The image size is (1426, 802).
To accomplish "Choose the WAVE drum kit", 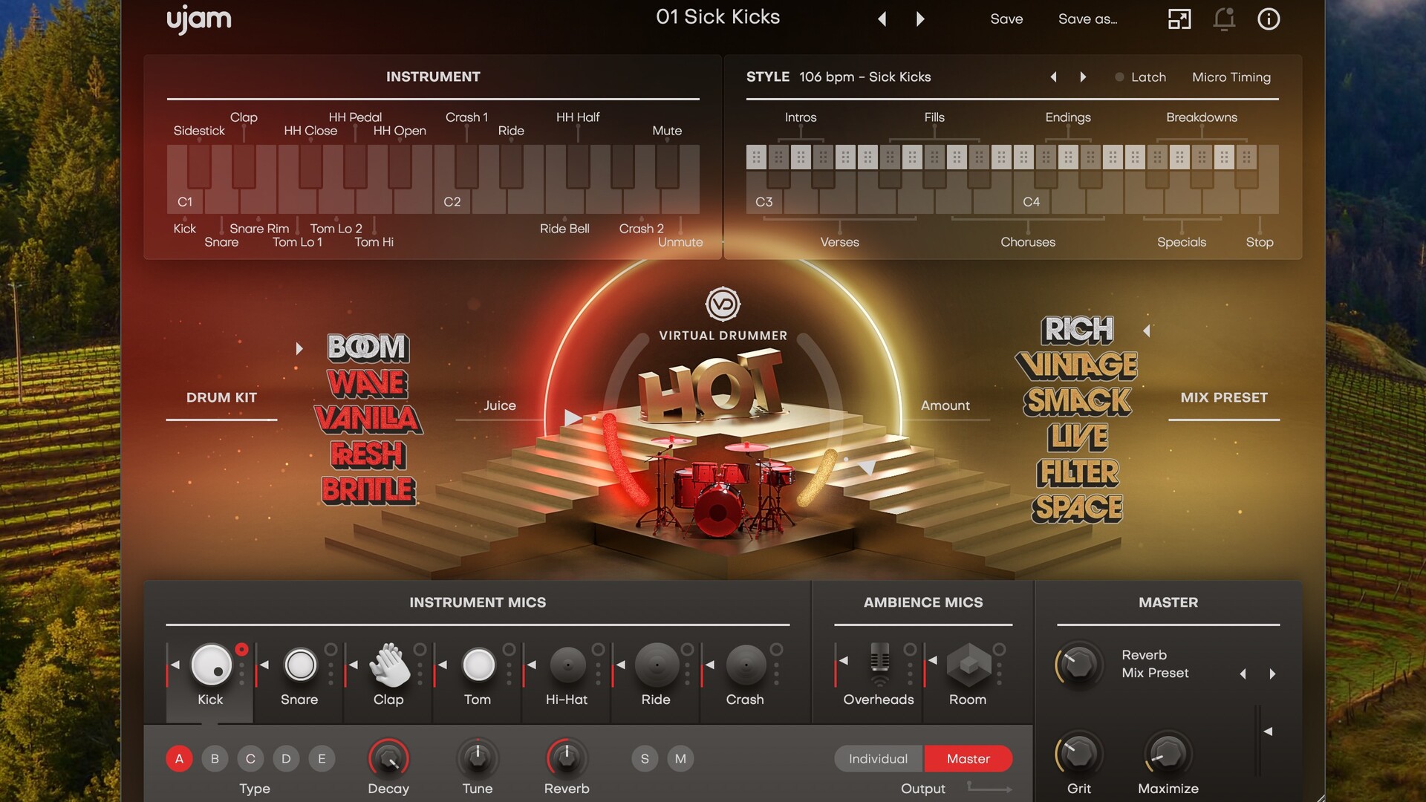I will point(368,382).
